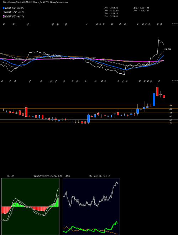Click the 'ADX' panel heading

click(x=68, y=176)
